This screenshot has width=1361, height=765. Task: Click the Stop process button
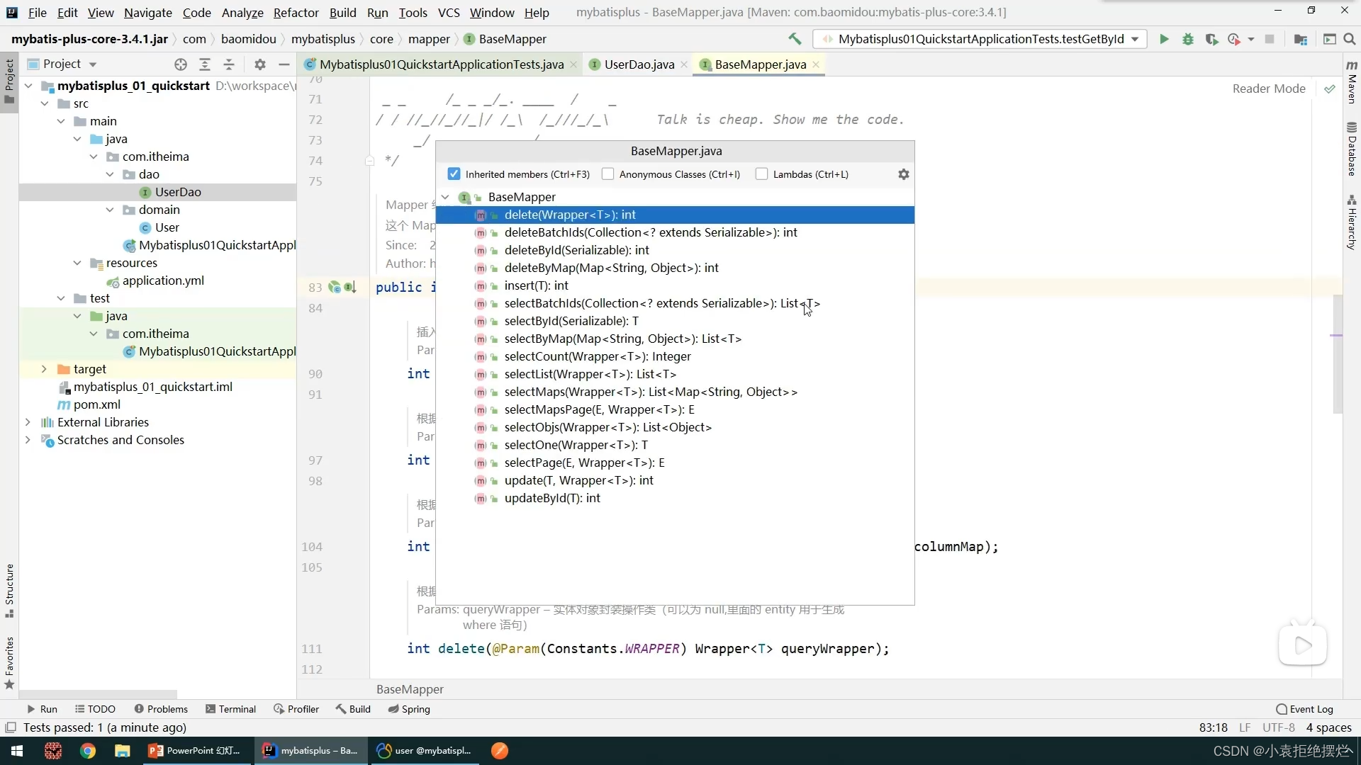tap(1270, 39)
